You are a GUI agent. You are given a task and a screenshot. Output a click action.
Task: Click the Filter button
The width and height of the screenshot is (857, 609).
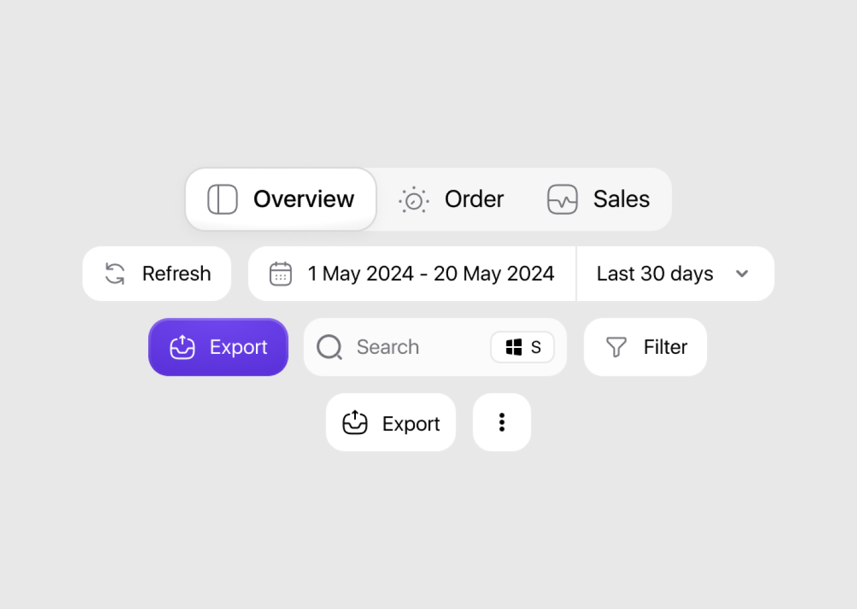(645, 347)
